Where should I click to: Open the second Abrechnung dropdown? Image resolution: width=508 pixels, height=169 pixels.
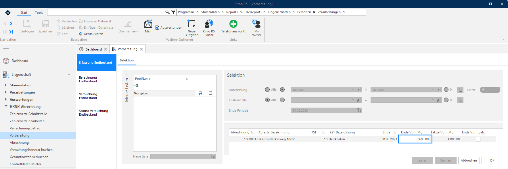point(433,90)
